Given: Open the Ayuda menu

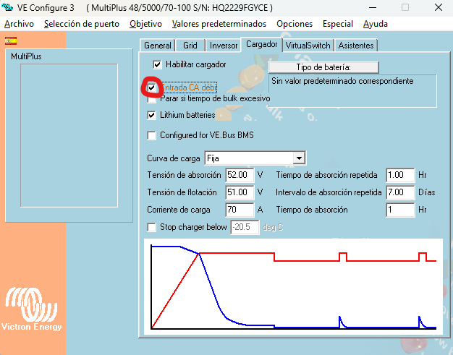Looking at the screenshot, I should [376, 24].
